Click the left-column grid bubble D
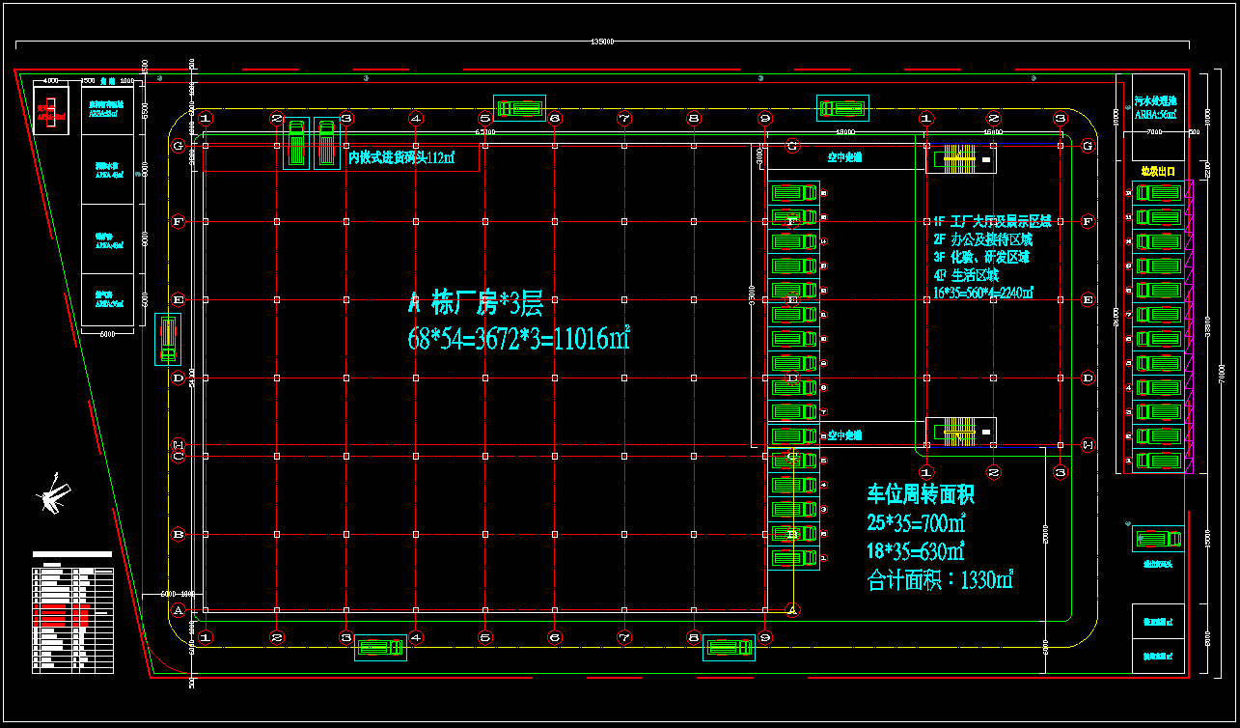The image size is (1240, 728). coord(178,378)
